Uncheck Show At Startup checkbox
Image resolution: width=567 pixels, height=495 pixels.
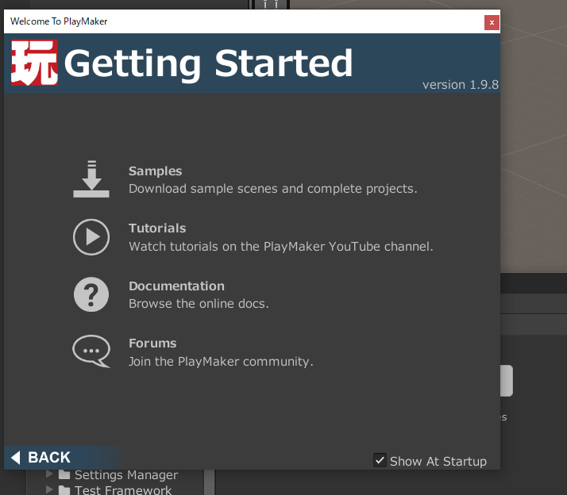coord(380,460)
